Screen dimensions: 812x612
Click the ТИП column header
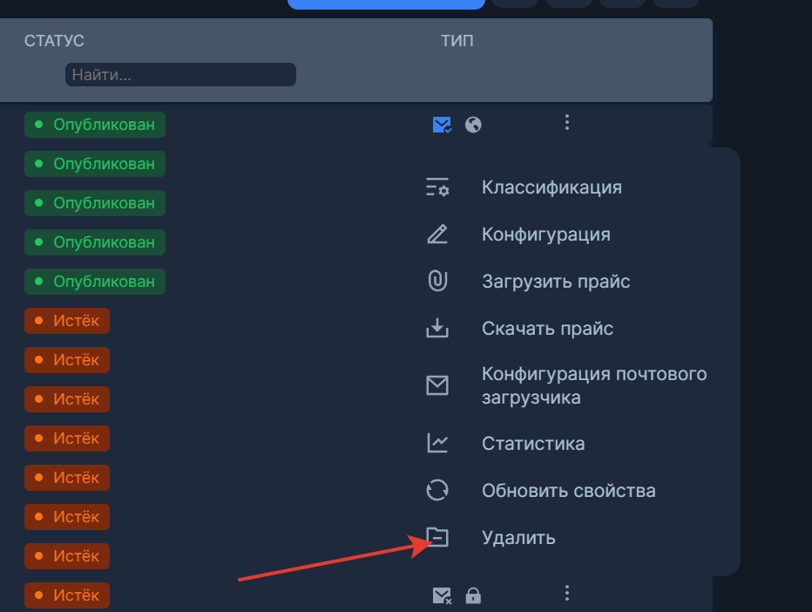457,41
